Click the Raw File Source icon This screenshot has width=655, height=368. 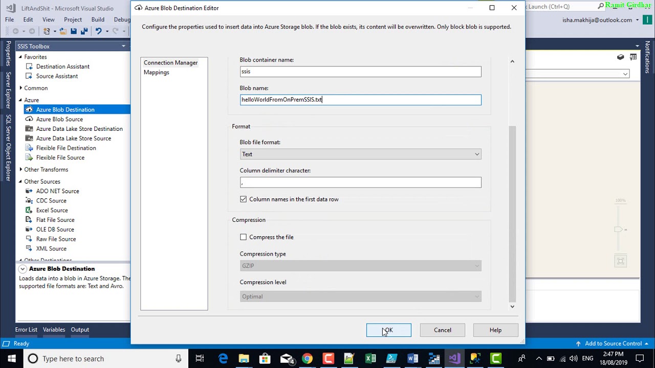29,239
